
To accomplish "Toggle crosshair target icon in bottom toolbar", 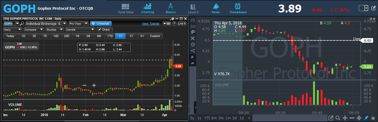I will [x=359, y=118].
